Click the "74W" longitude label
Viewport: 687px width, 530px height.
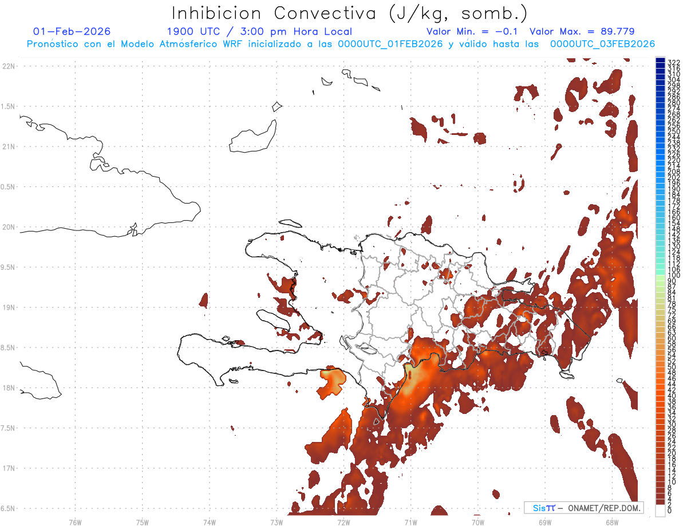click(x=209, y=521)
